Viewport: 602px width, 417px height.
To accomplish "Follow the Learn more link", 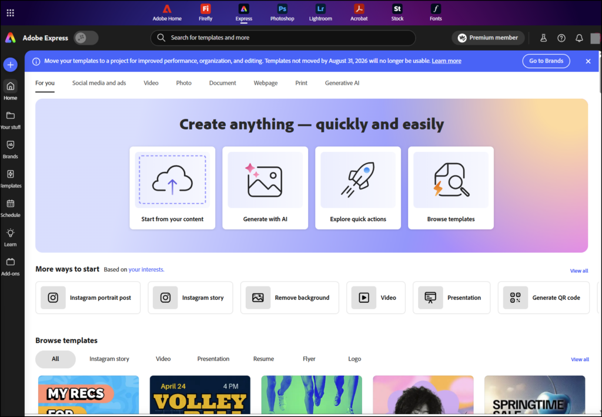I will 446,61.
